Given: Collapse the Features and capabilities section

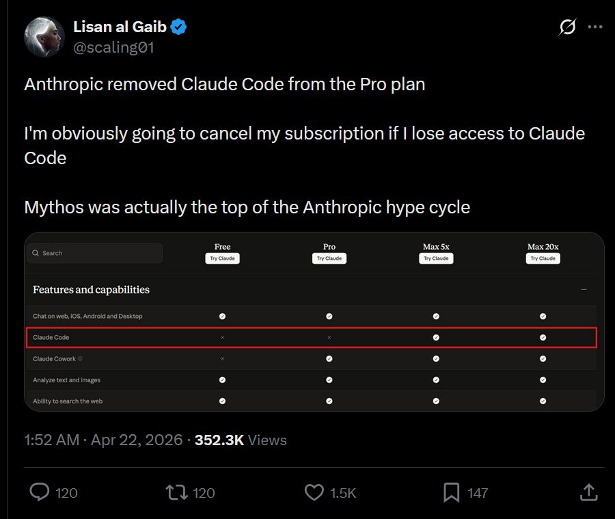Looking at the screenshot, I should (x=584, y=290).
